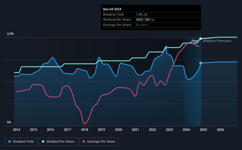Click the 2014 x-axis label
Viewport: 242px width, 150px height.
tap(17, 130)
